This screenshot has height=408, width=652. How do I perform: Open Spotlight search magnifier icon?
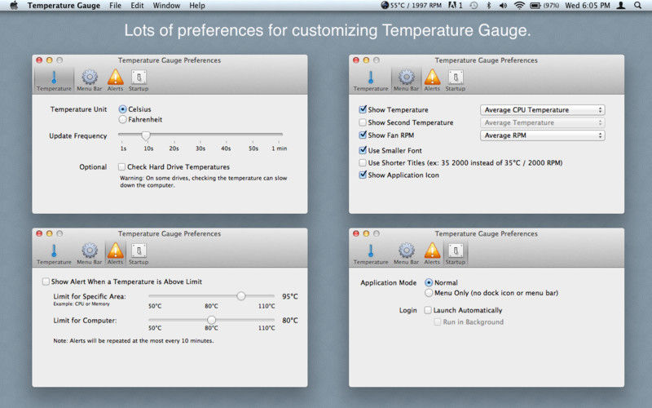(637, 6)
